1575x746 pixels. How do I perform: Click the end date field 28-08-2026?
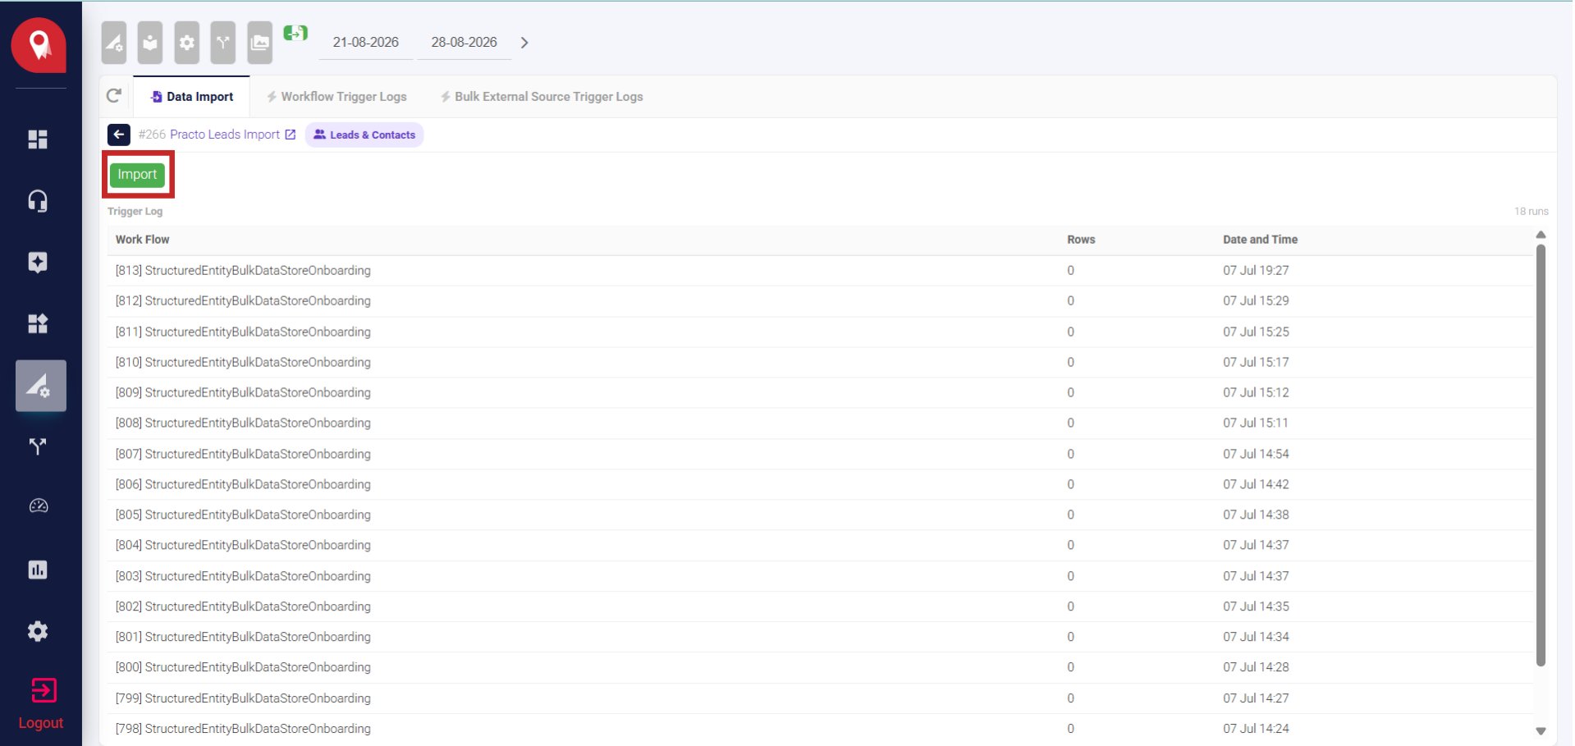point(465,43)
